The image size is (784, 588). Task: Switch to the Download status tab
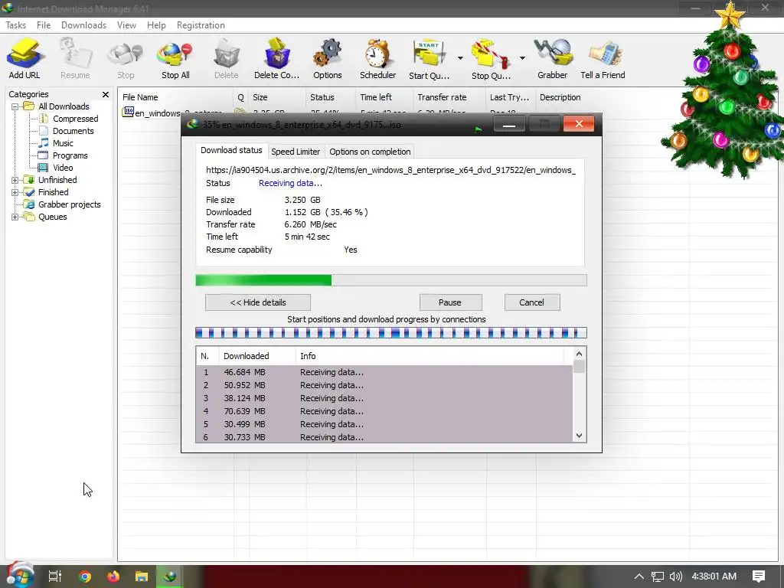tap(231, 150)
